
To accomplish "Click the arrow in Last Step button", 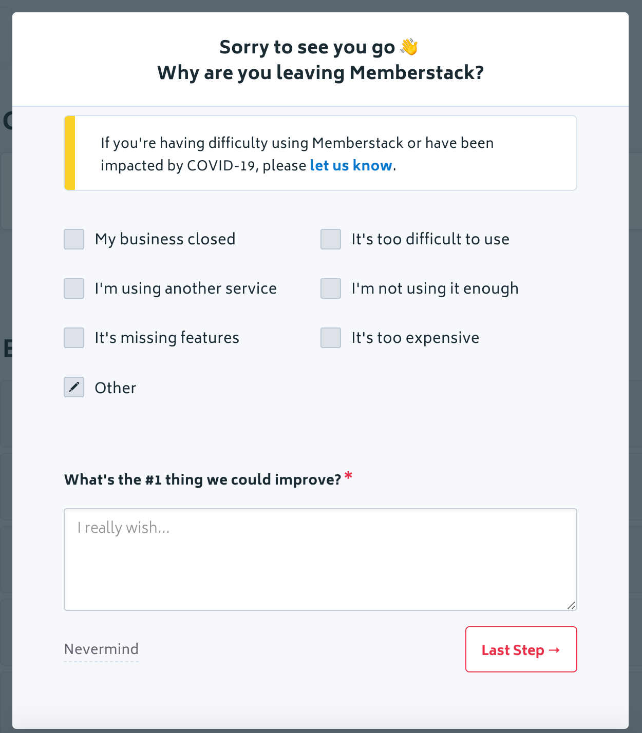I will 554,650.
